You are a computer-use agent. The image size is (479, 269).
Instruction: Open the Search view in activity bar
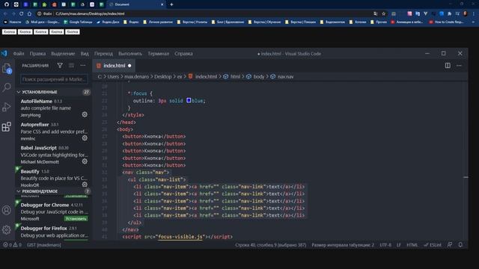coord(7,87)
